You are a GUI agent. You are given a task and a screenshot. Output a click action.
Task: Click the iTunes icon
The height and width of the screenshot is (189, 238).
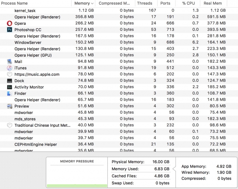pyautogui.click(x=10, y=68)
